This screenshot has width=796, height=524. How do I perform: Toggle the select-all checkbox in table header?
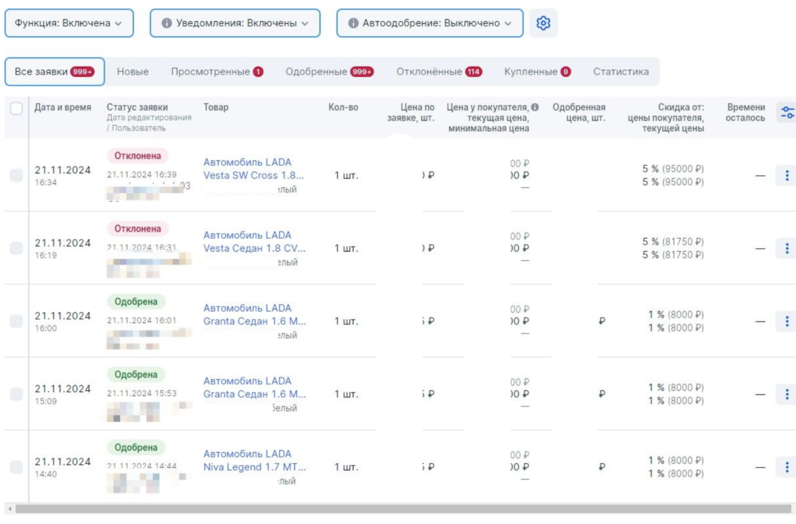[16, 108]
